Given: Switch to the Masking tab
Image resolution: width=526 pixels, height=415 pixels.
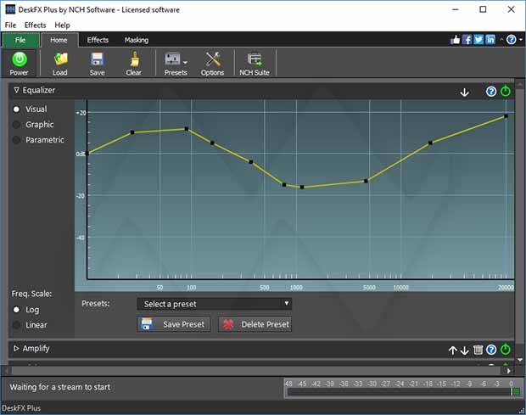Looking at the screenshot, I should pyautogui.click(x=137, y=40).
